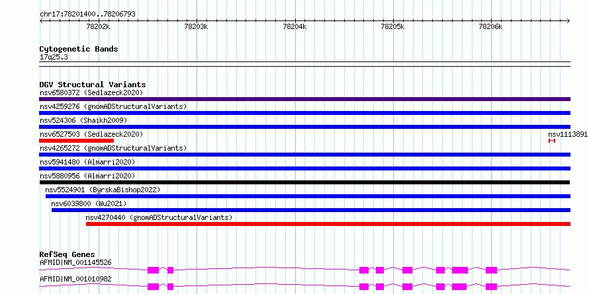
Task: Select the blue nsv5941480 variant bar
Action: [304, 168]
